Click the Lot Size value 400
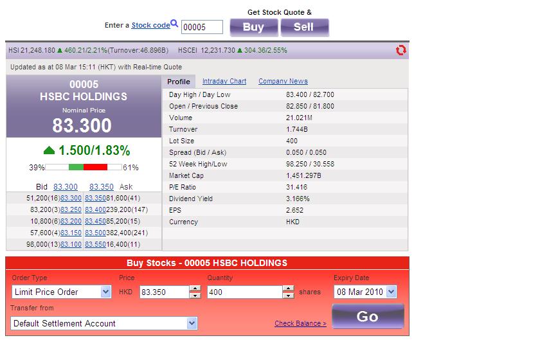Screen dimensions: 540x347 [x=292, y=141]
